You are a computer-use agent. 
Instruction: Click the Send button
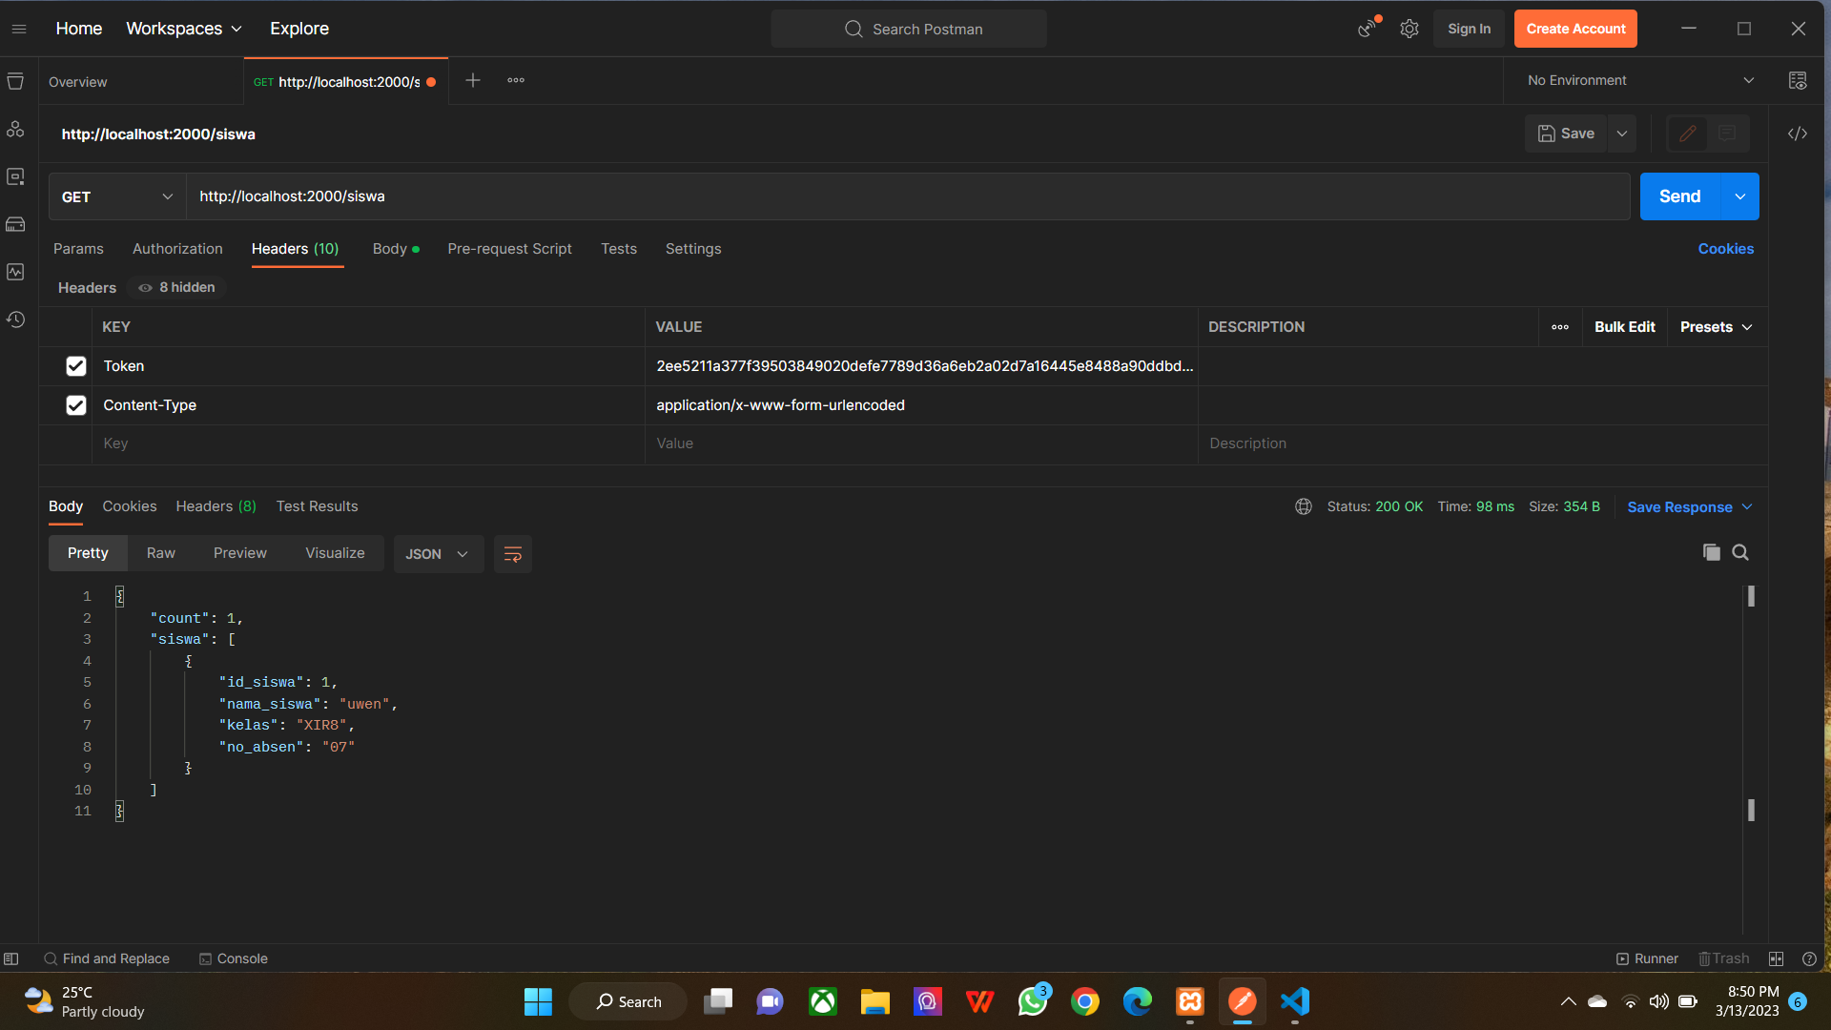[1679, 196]
